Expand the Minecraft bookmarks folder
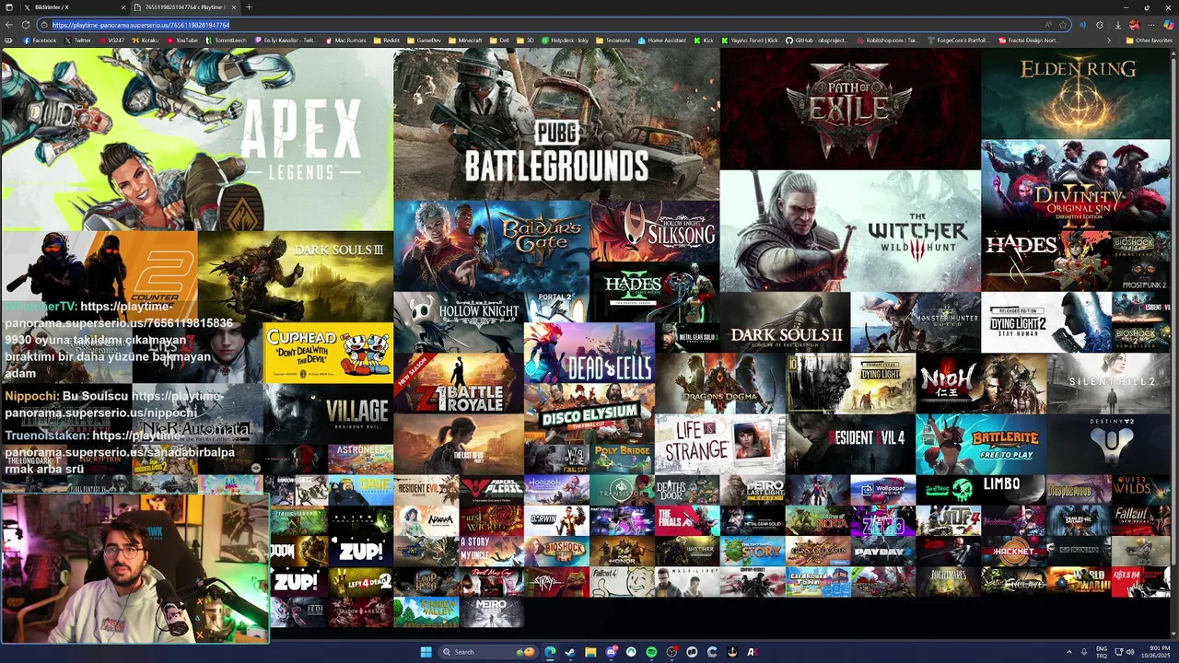 pos(465,41)
